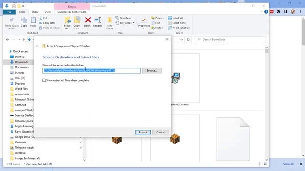Click the dialog back arrow
The image size is (305, 171).
(37, 46)
